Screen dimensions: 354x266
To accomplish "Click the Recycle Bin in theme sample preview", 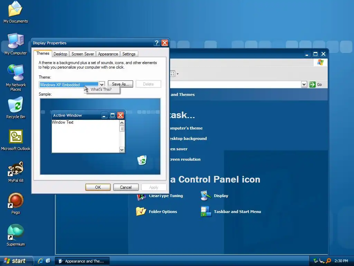I will coord(142,160).
